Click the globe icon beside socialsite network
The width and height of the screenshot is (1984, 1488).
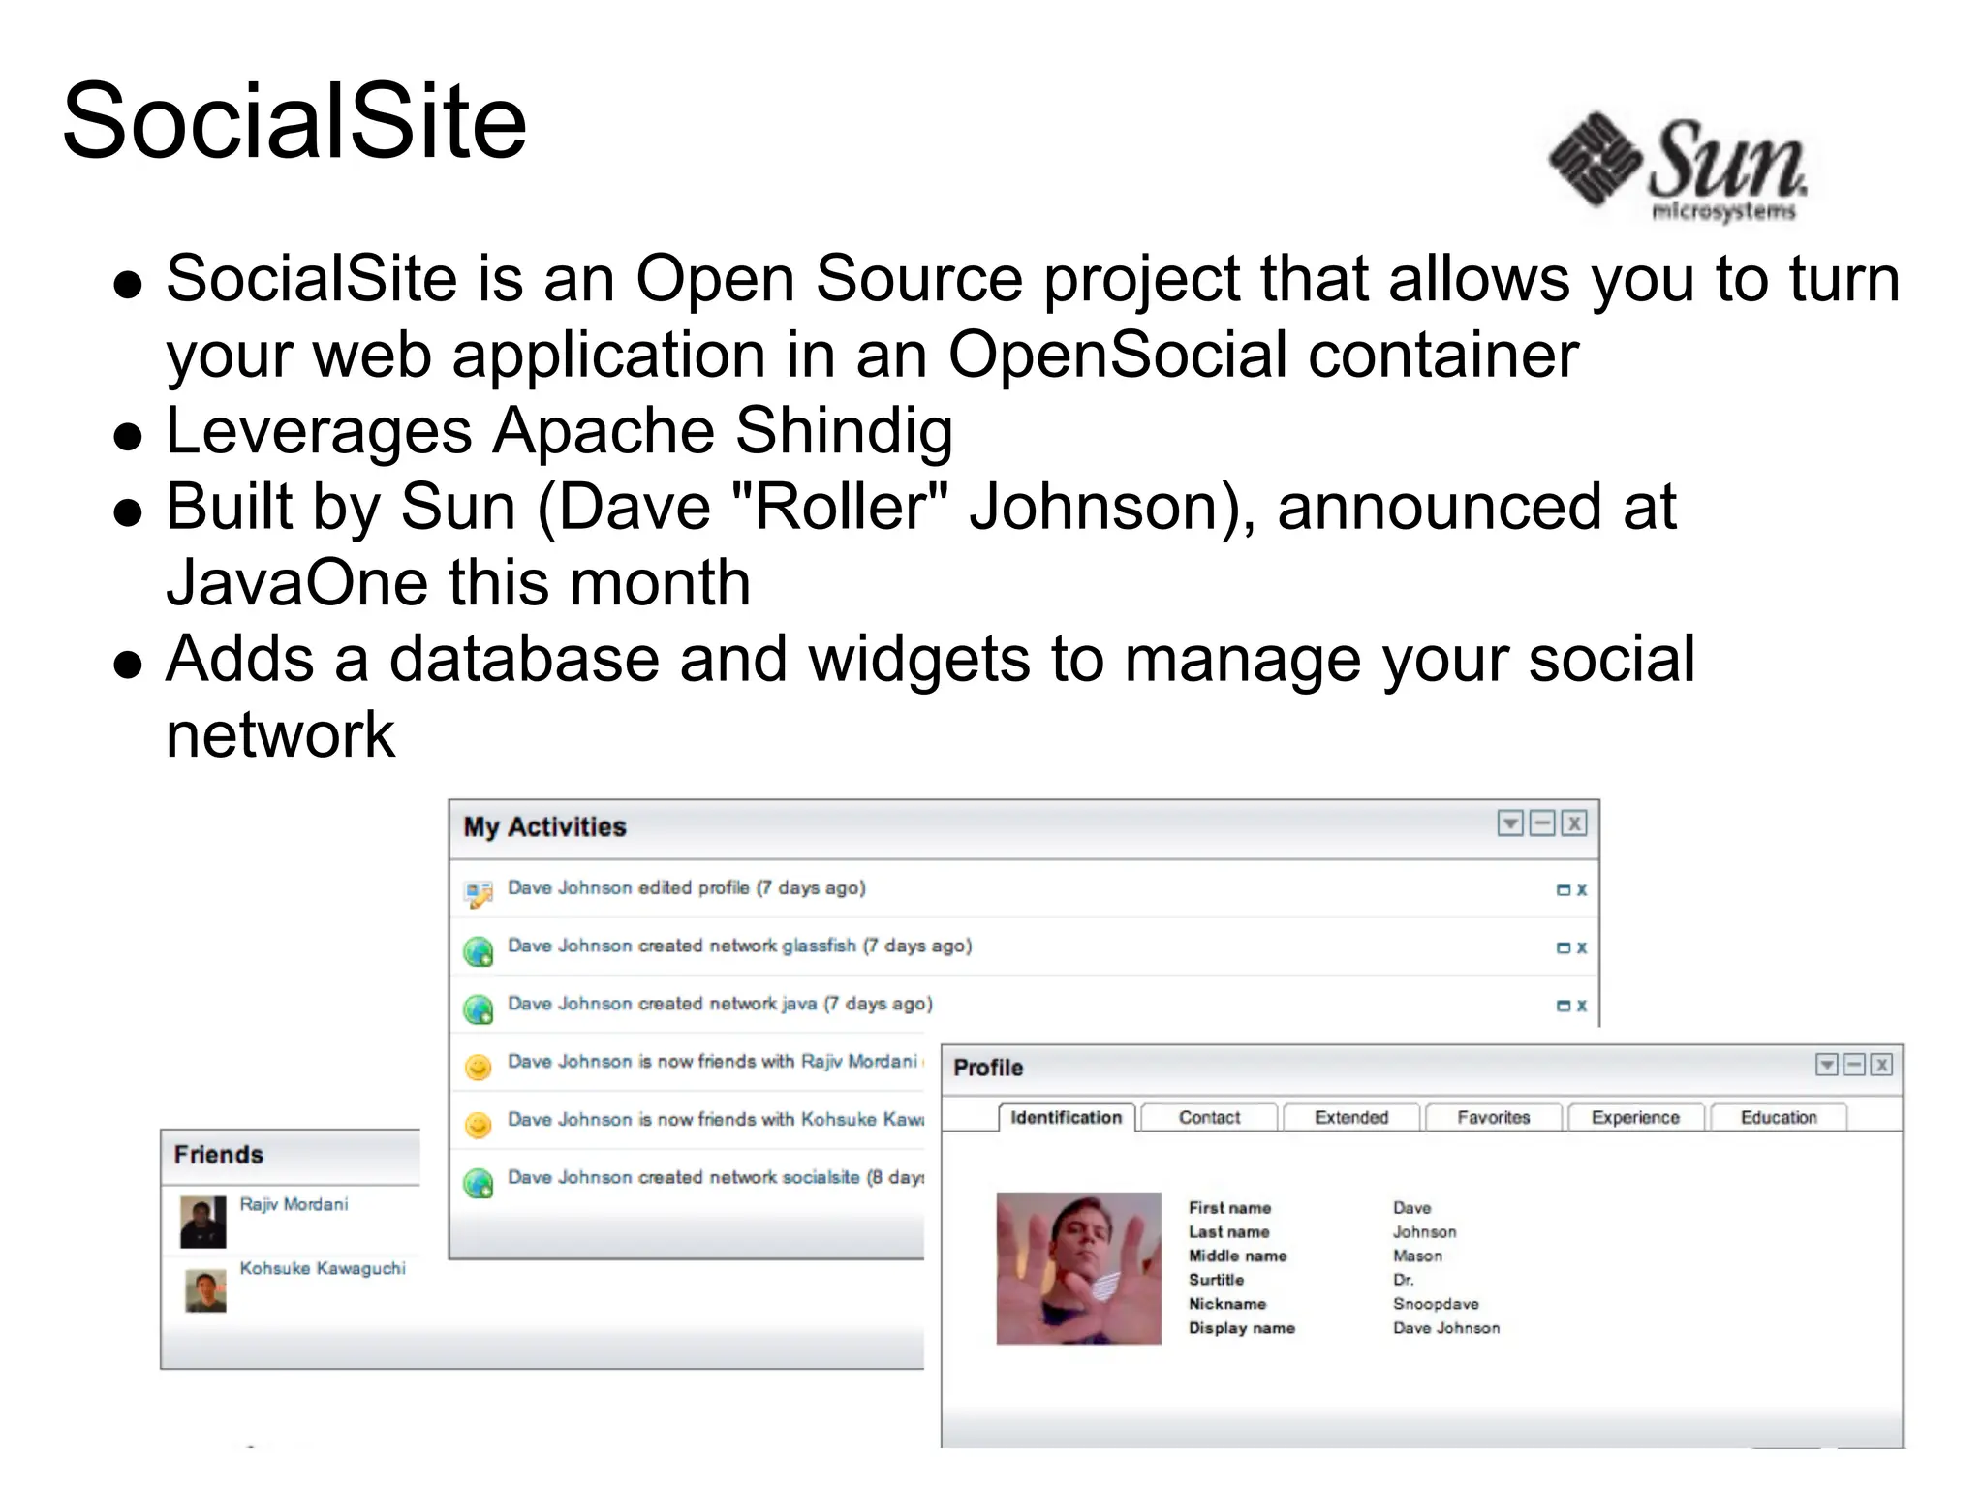[x=478, y=1183]
